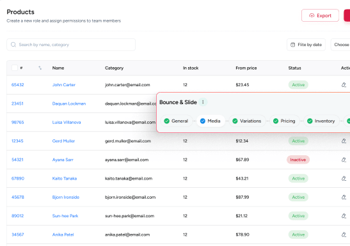Switch to the Inventory step tab

click(321, 121)
